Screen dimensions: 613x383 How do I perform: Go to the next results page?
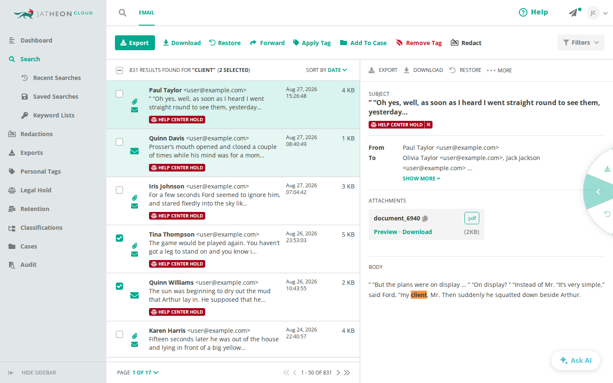point(338,373)
